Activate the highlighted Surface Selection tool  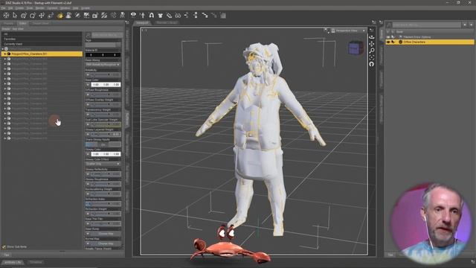tap(59, 16)
